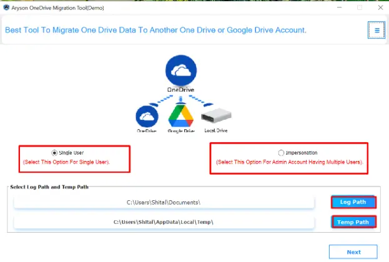Click the Next button
389x262 pixels.
pyautogui.click(x=353, y=252)
